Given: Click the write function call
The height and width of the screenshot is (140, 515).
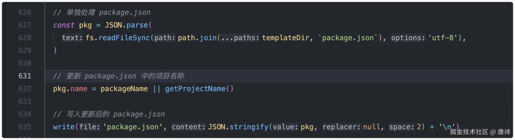Looking at the screenshot, I should point(64,127).
